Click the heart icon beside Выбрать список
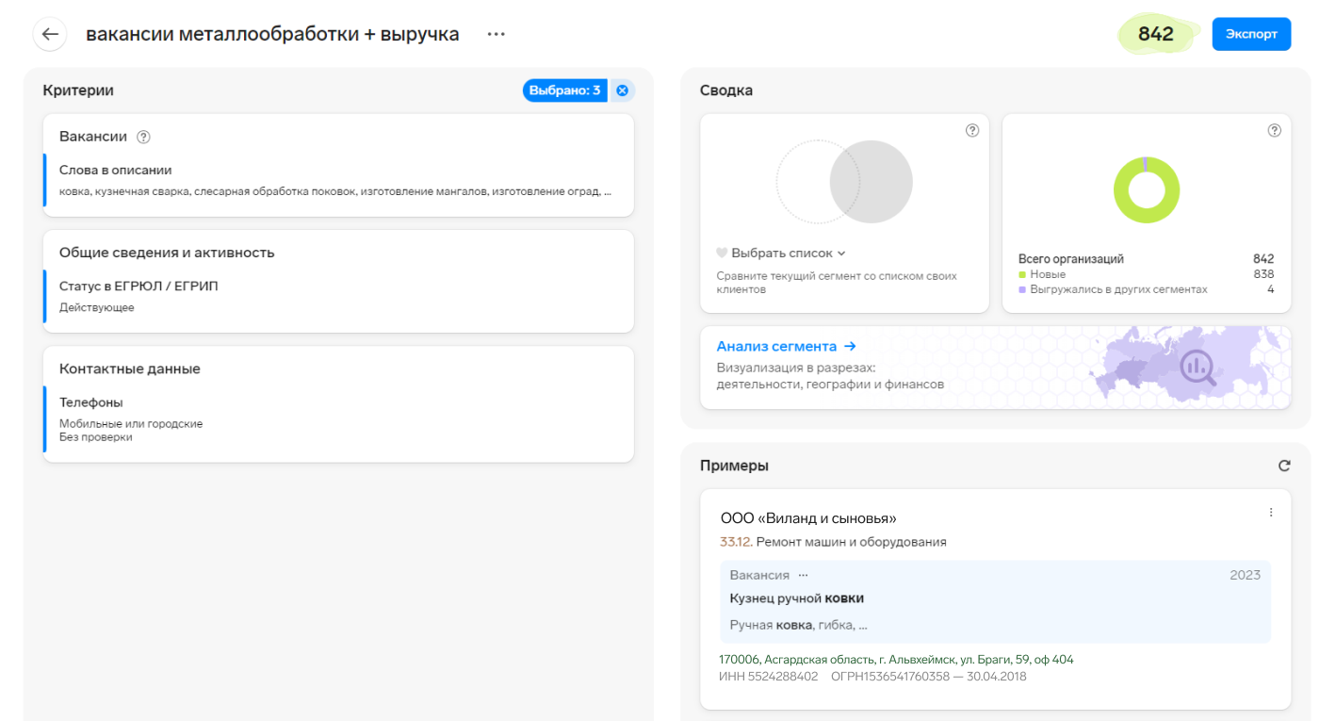The image size is (1336, 721). [722, 254]
